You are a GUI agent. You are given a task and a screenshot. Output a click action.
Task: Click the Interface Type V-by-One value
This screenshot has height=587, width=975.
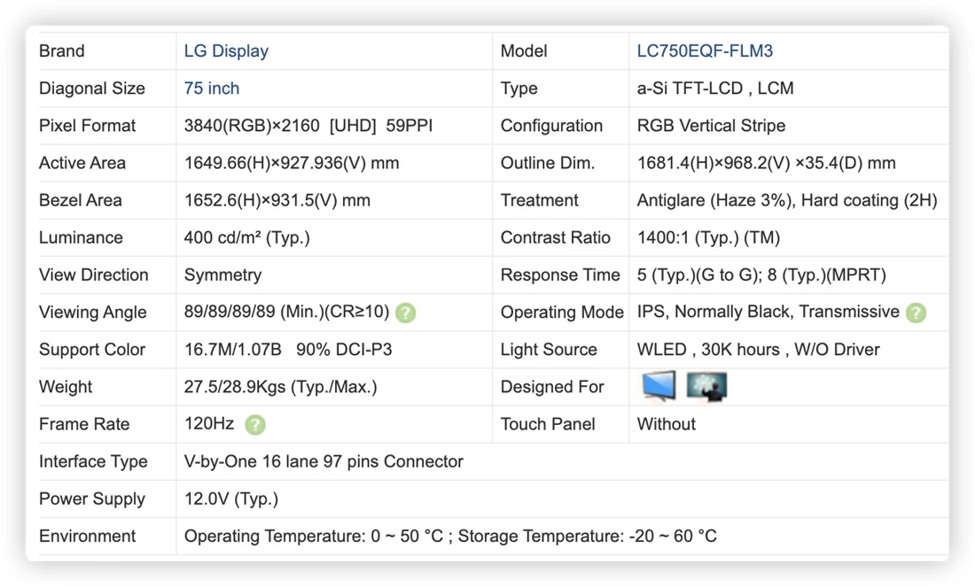point(324,461)
